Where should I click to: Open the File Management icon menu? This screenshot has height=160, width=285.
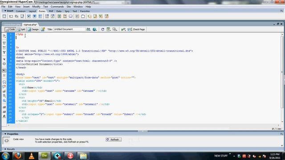click(x=88, y=29)
